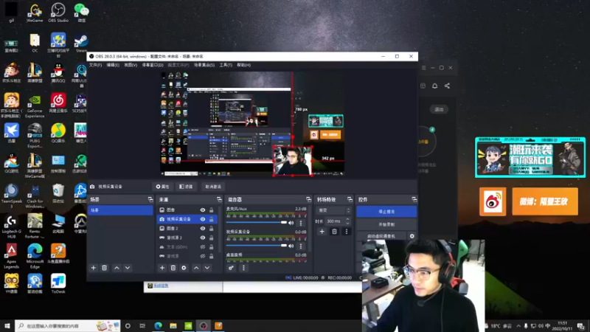Screen dimensions: 590x332
Task: Click the 停止推流 button in 控件
Action: (386, 212)
